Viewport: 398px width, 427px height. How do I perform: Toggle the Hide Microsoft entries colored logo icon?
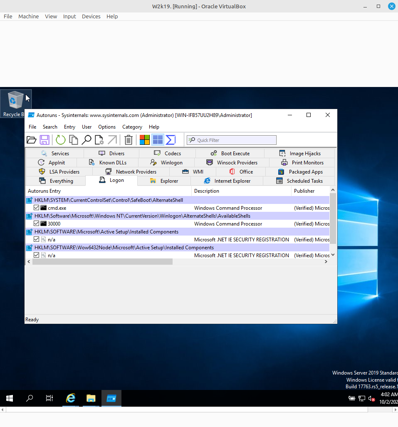pos(144,140)
